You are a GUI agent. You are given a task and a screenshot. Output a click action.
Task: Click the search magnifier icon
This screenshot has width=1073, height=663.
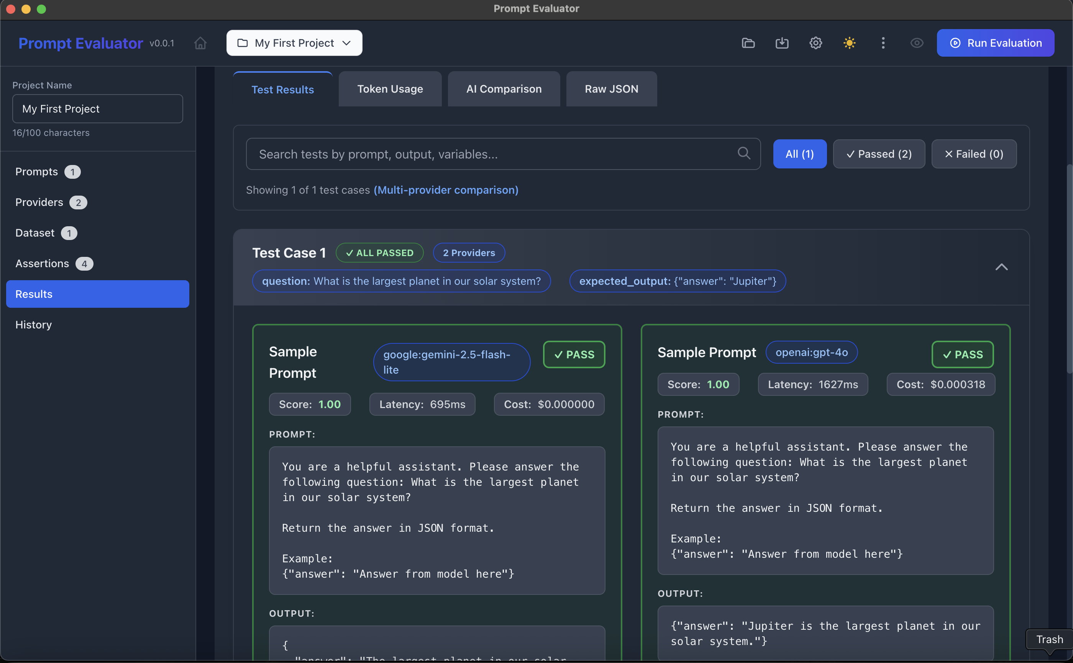[743, 154]
